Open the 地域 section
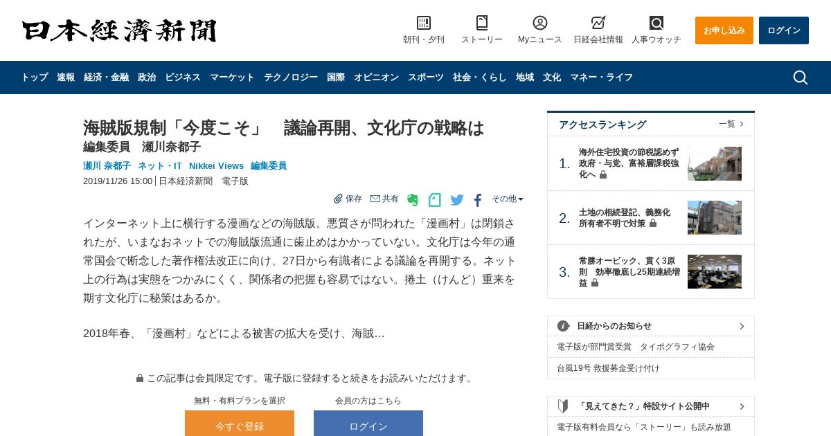Image resolution: width=831 pixels, height=436 pixels. [525, 78]
